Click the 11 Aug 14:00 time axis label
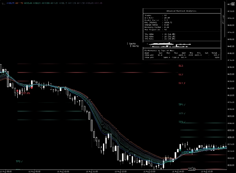The image size is (236, 173). click(178, 171)
